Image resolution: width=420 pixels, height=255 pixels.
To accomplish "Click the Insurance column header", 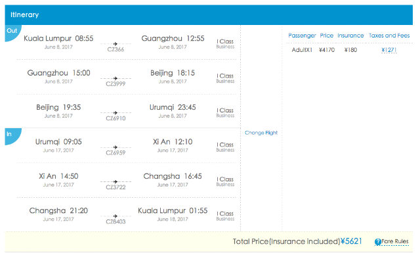I will 350,35.
